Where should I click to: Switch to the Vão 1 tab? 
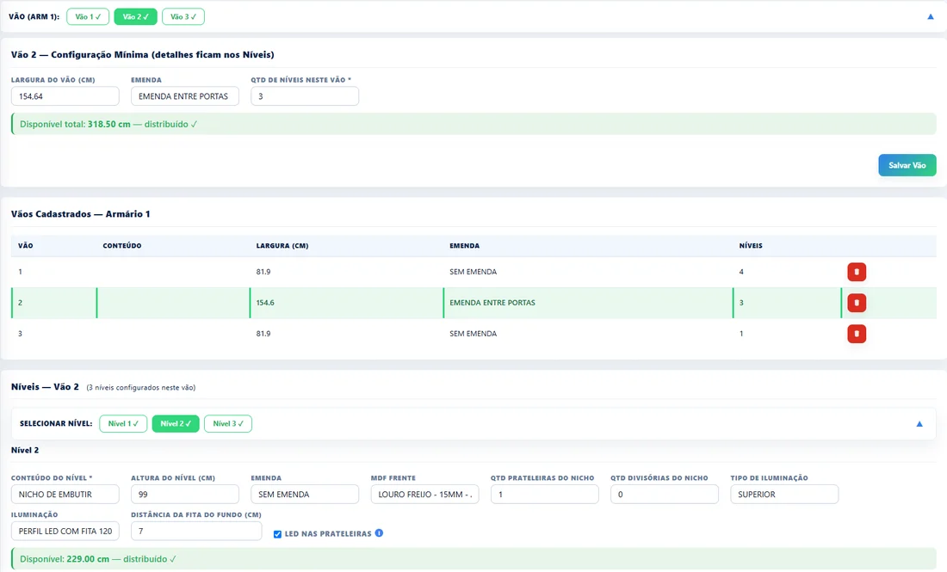[x=88, y=17]
